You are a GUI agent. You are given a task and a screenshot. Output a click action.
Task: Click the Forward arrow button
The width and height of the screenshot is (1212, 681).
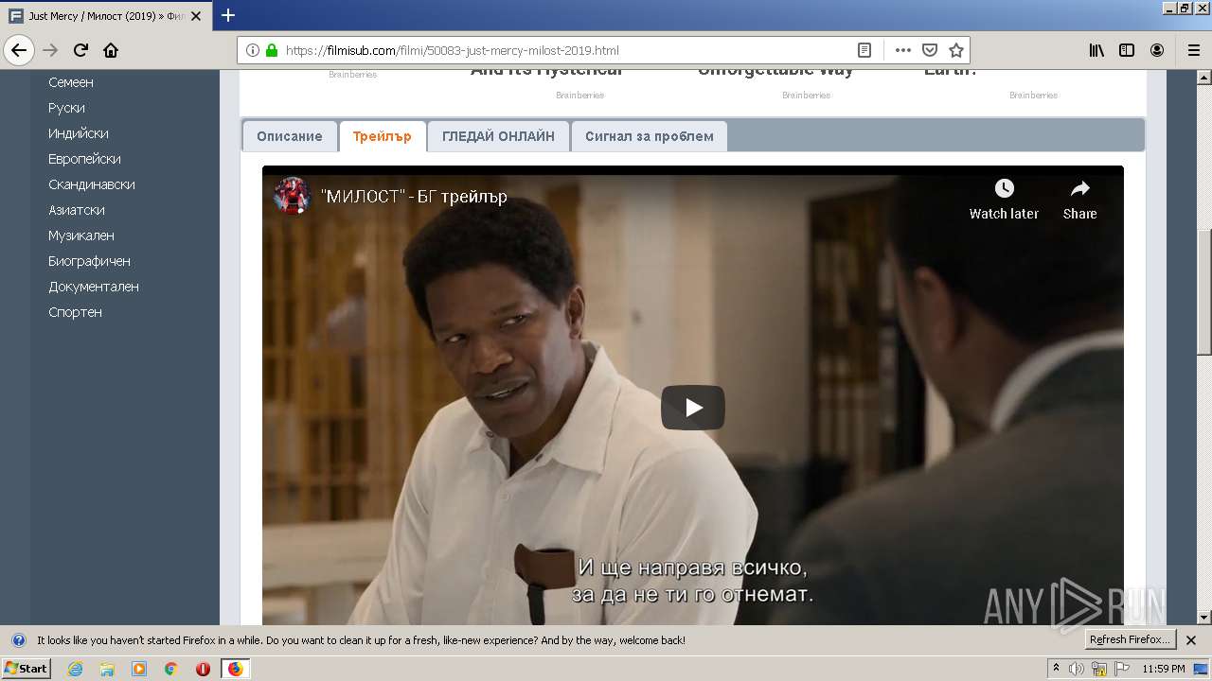50,50
